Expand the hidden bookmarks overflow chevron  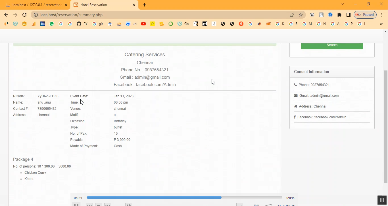tap(381, 24)
